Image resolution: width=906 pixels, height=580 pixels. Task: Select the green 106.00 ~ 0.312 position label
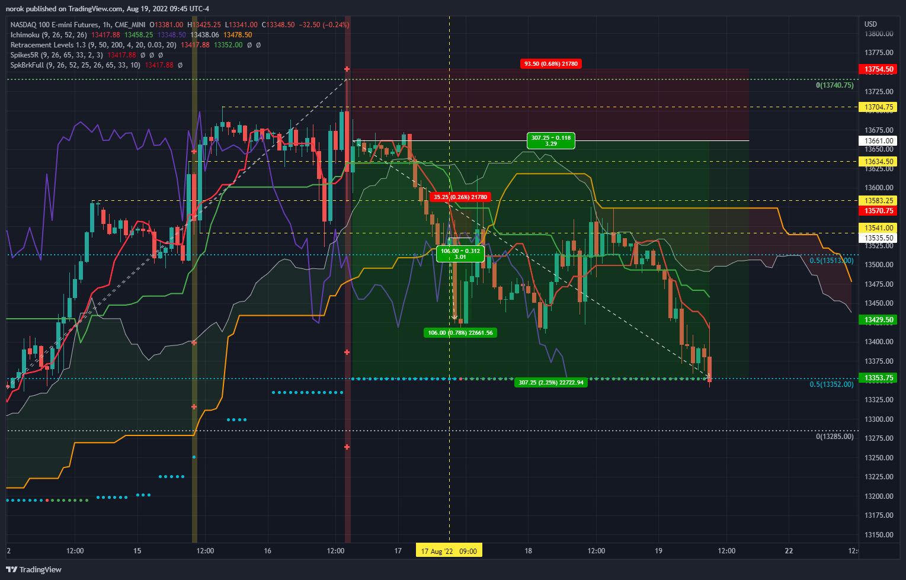click(460, 254)
